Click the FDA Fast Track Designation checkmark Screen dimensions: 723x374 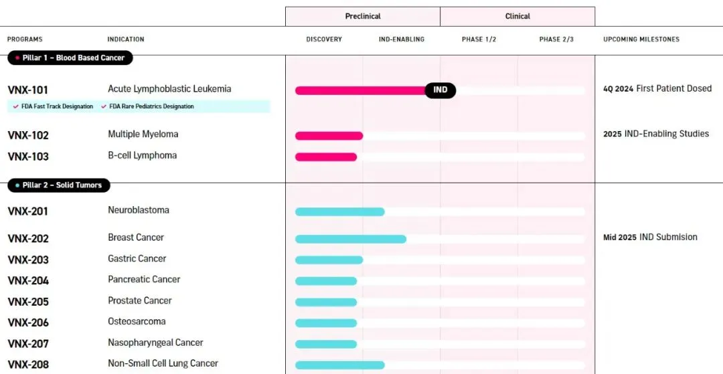16,106
